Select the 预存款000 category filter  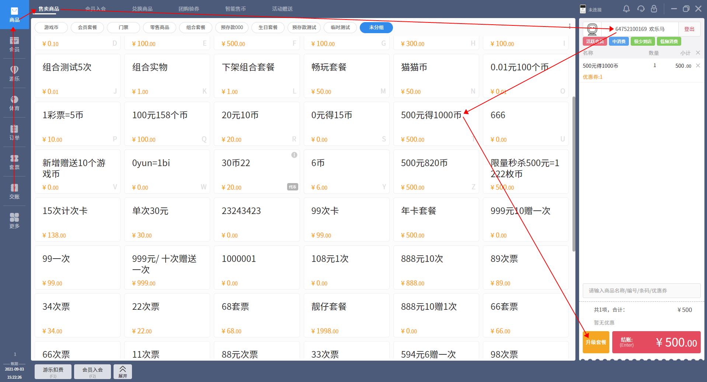(x=232, y=28)
